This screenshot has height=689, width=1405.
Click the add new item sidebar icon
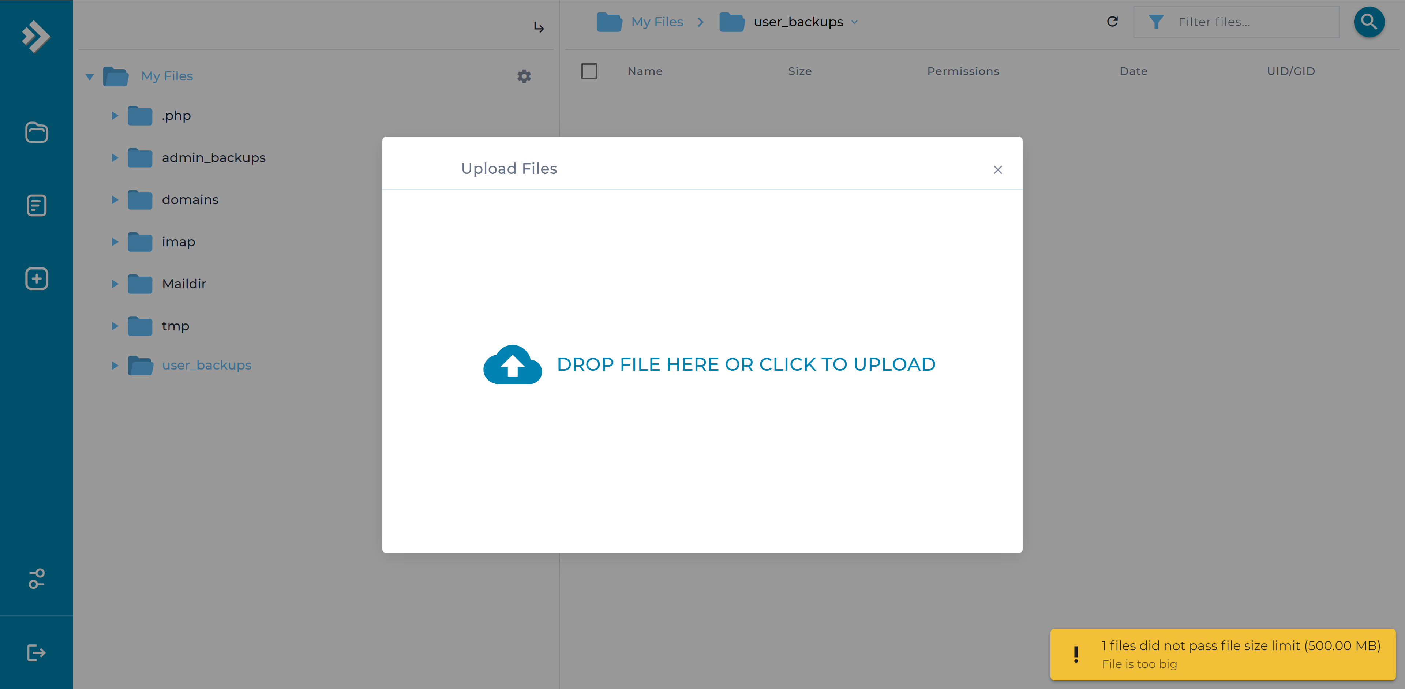point(37,279)
